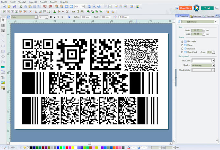Select the Rectangle shape radio button
This screenshot has height=150, width=220.
tap(182, 41)
